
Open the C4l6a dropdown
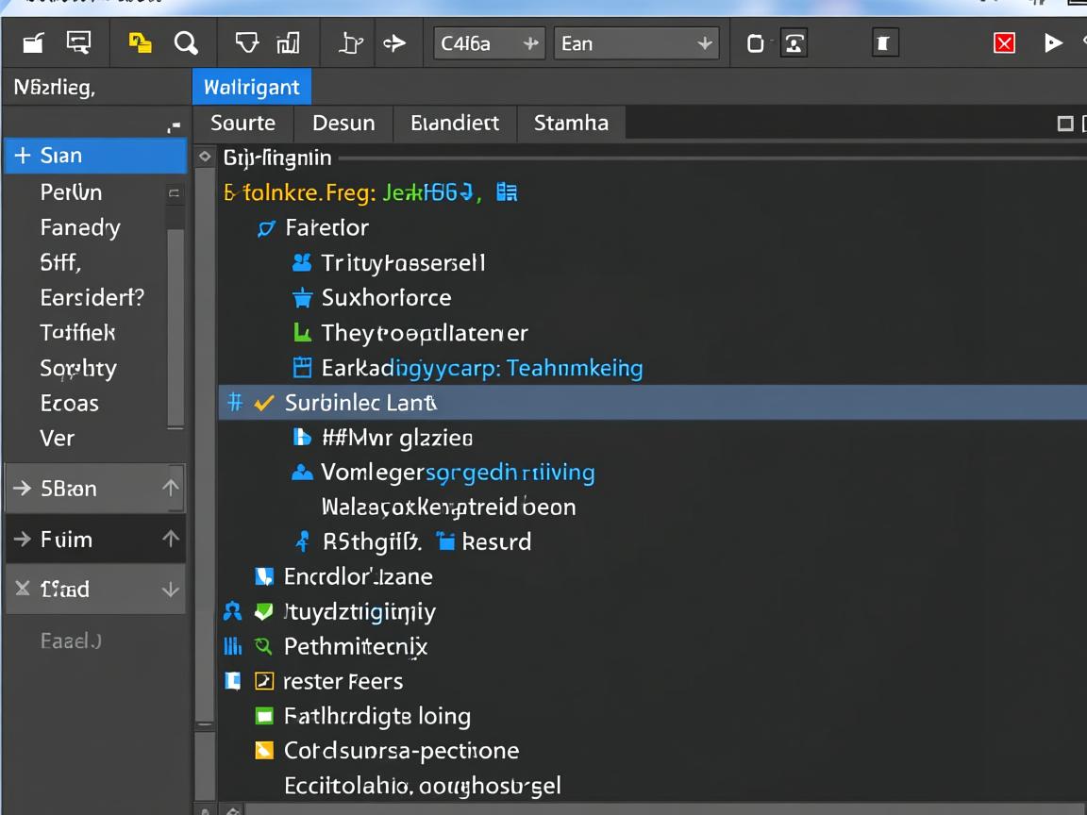coord(488,43)
